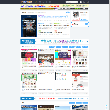110x110 pixels.
Task: Click the blue pill button in featured header
Action: [x=68, y=13]
